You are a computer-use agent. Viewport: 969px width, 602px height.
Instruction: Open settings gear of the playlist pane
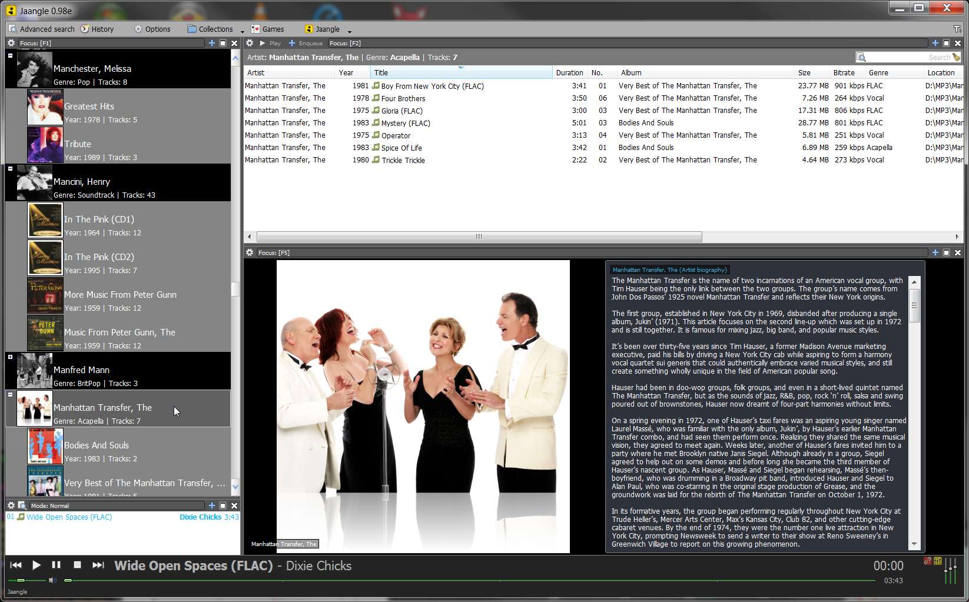[x=11, y=505]
